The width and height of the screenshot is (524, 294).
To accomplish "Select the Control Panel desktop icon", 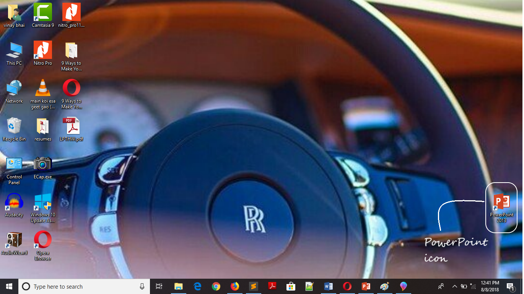I will (x=14, y=164).
